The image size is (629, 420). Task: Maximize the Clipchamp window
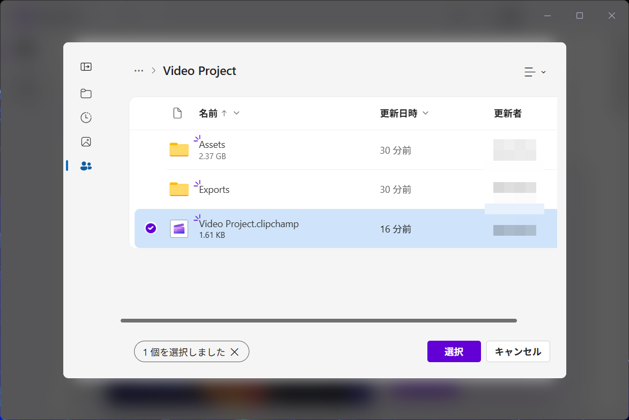tap(580, 16)
